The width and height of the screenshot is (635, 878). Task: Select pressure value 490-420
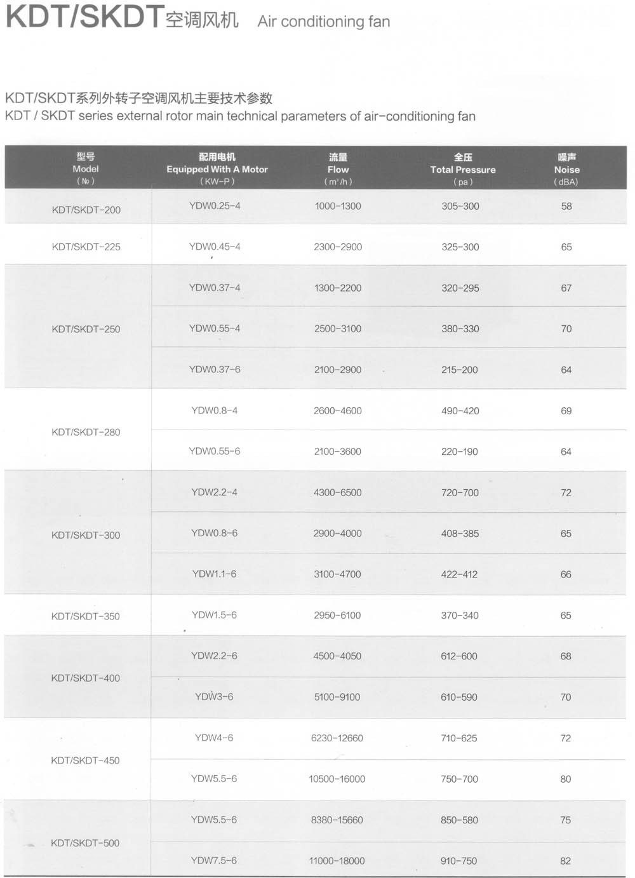(x=460, y=410)
